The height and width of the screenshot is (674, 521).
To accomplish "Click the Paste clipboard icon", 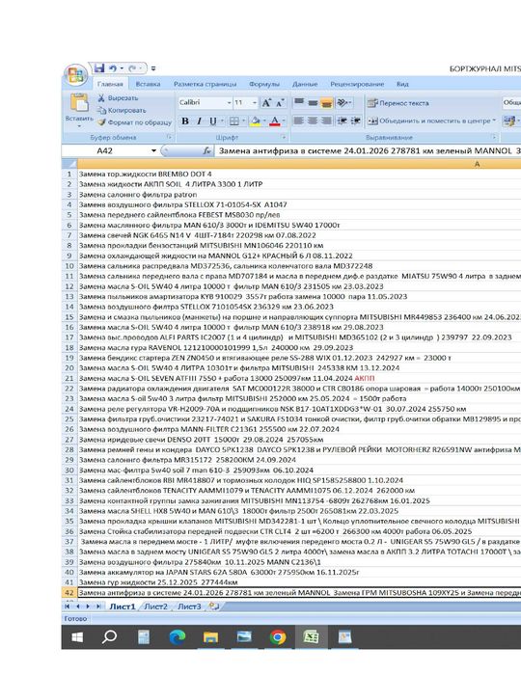I will pos(79,103).
